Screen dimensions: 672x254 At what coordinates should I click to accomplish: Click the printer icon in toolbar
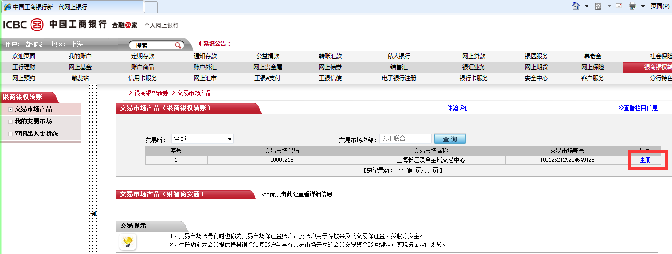coord(632,6)
